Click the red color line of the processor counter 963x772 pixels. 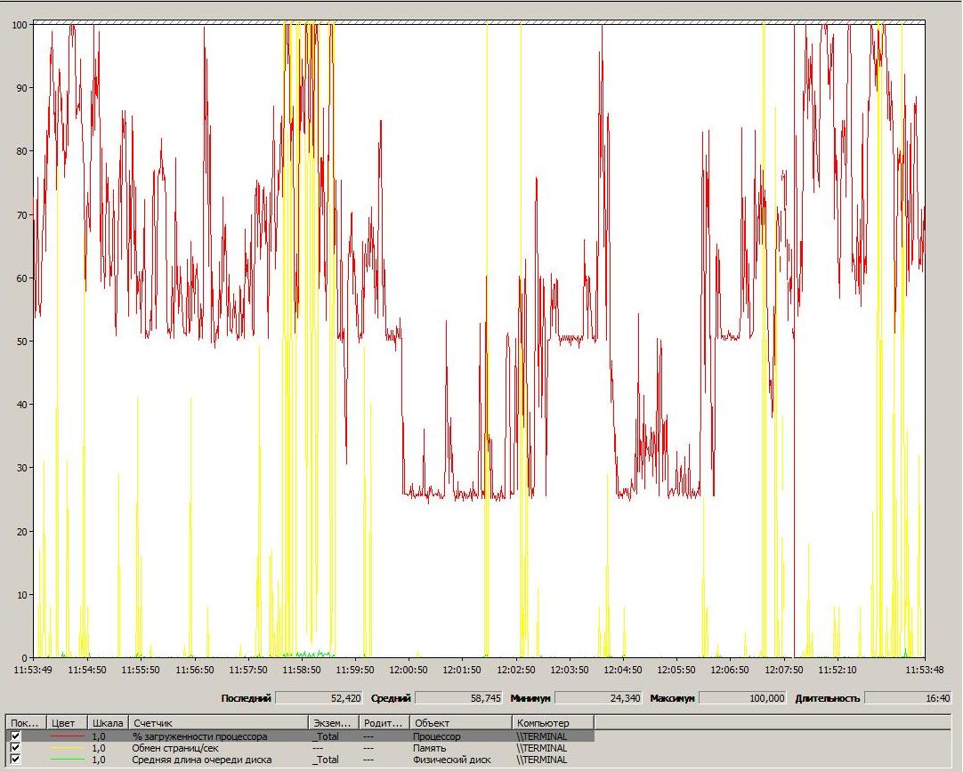point(67,736)
